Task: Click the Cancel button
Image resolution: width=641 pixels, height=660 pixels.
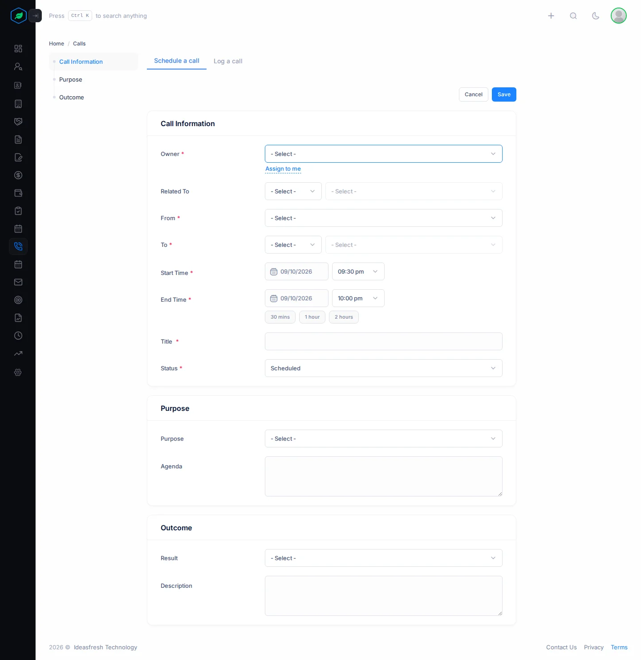Action: click(x=474, y=94)
